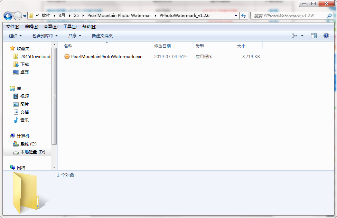Open the address bar history dropdown
Viewport: 337px width, 218px height.
pos(236,16)
